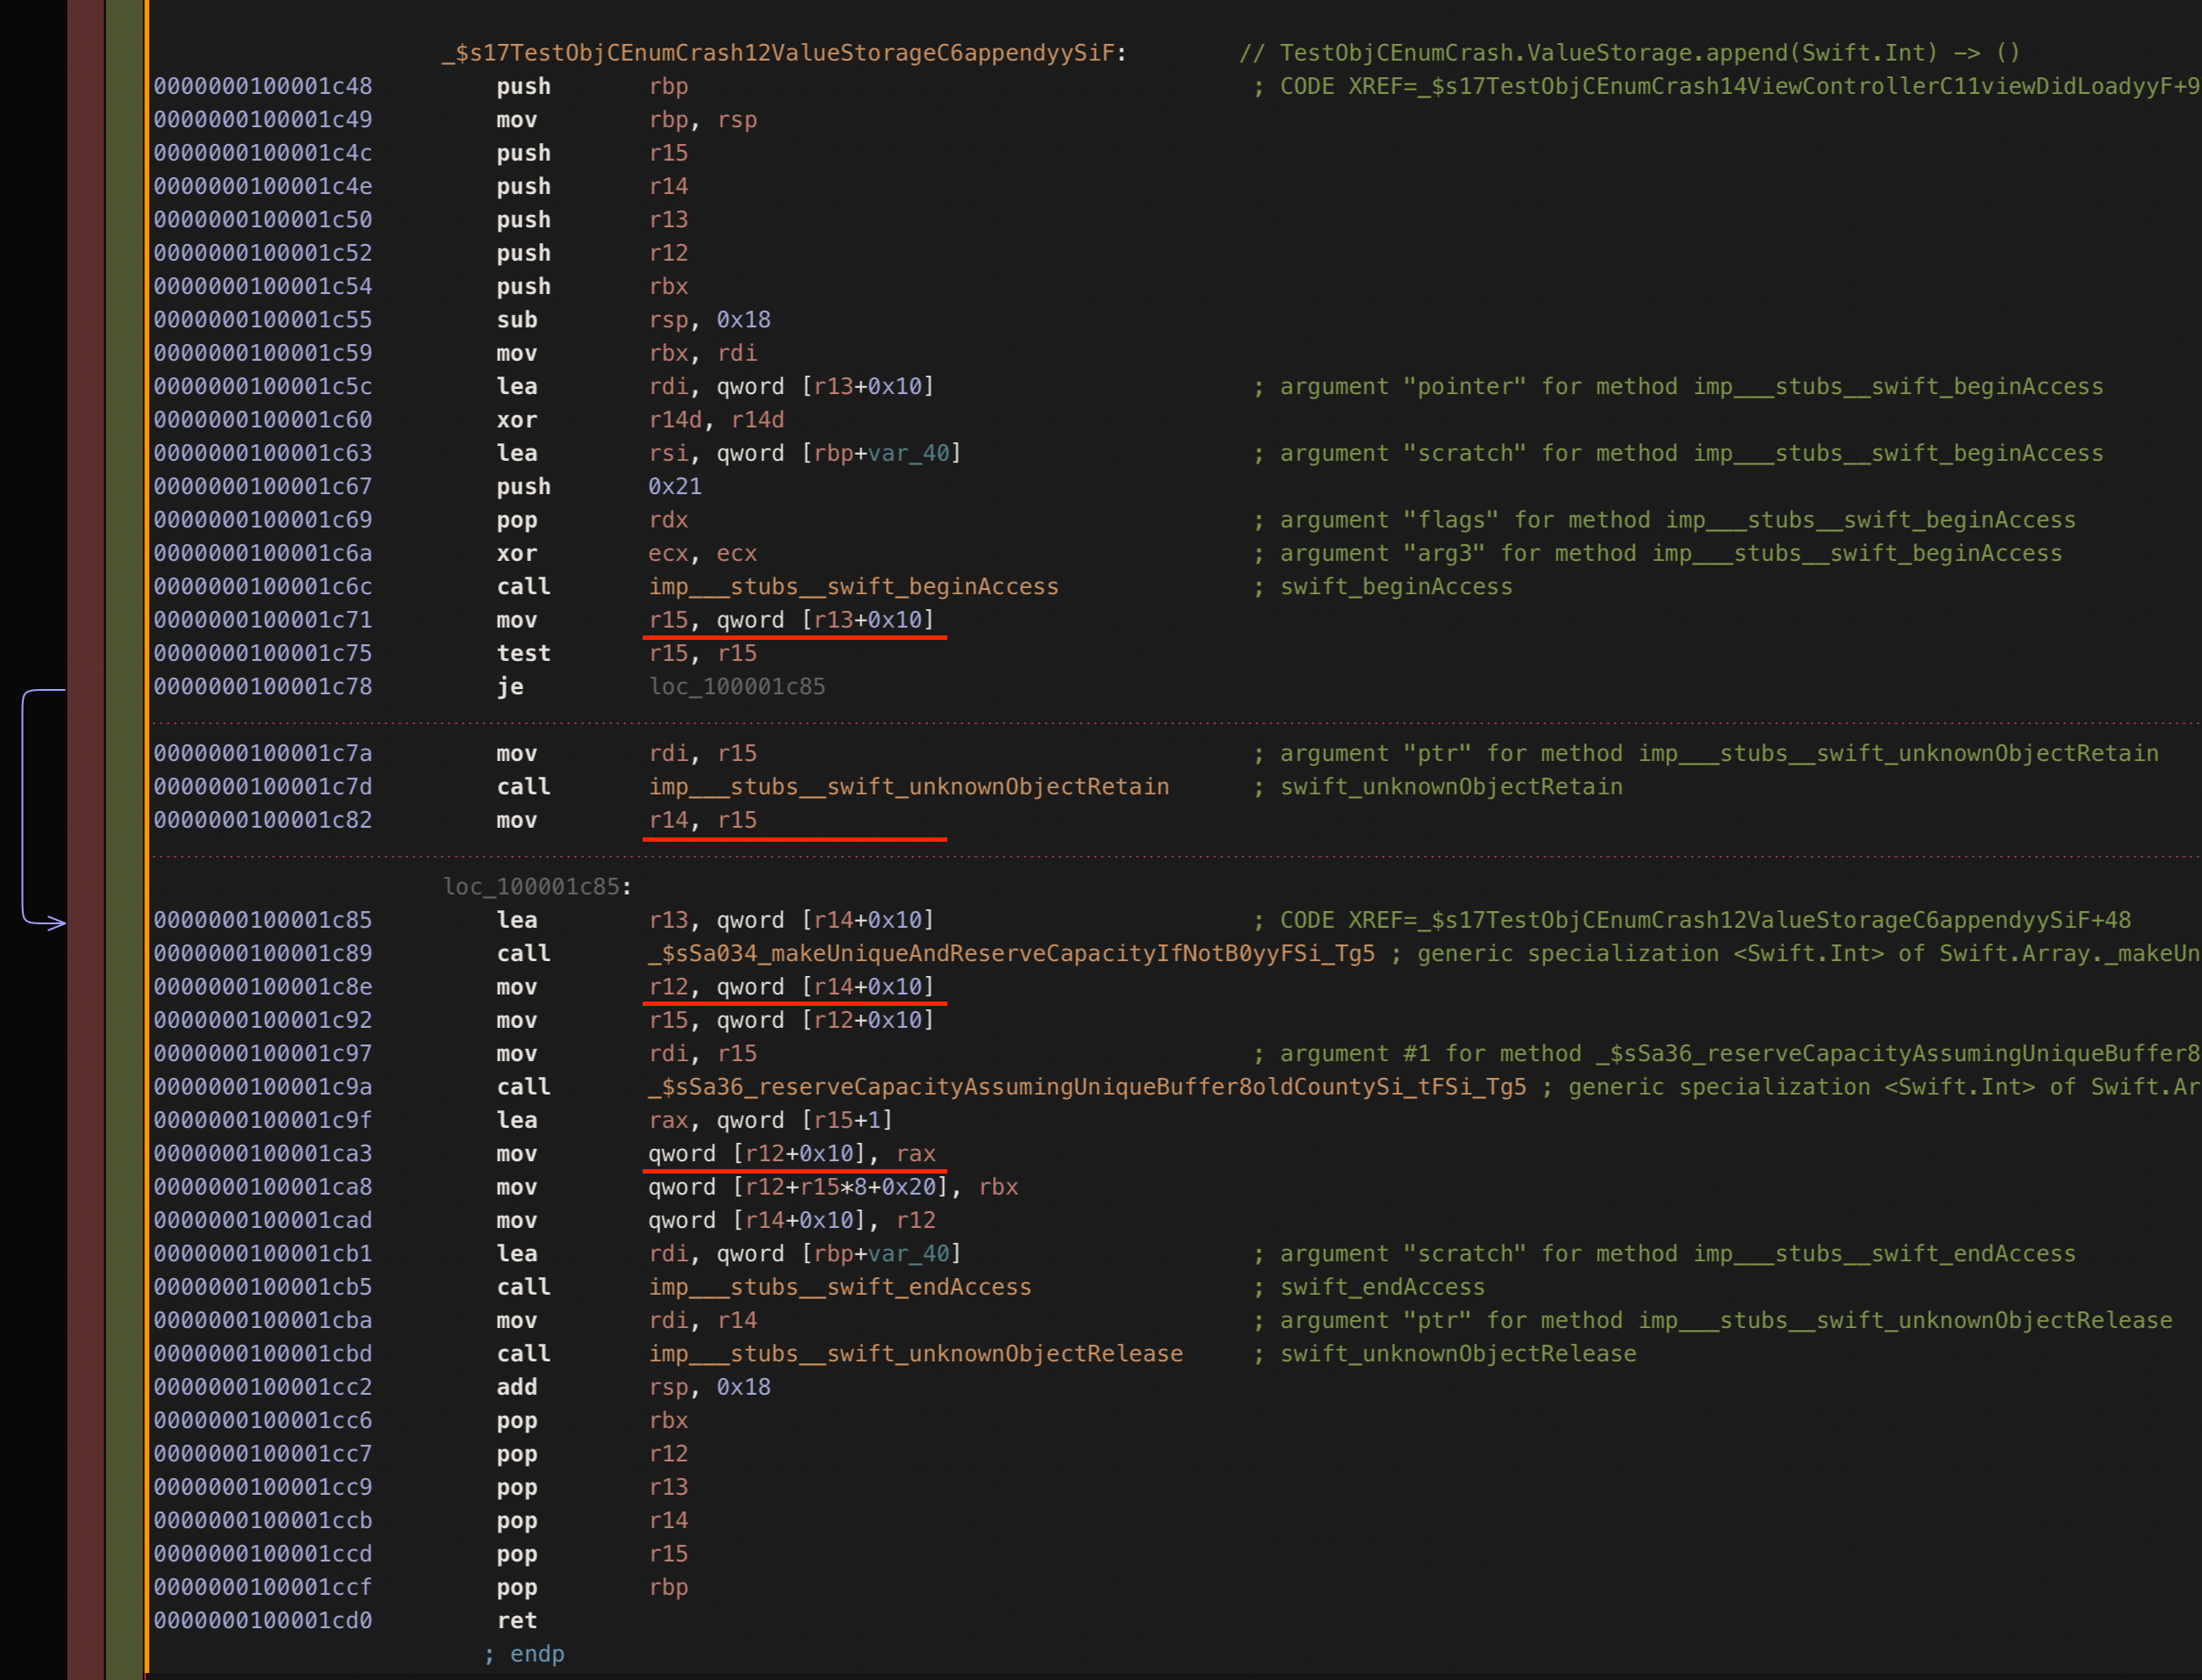Click the TestObjCEnumCrash.ValueStorage.append demangled comment
The height and width of the screenshot is (1680, 2202).
pos(1630,53)
